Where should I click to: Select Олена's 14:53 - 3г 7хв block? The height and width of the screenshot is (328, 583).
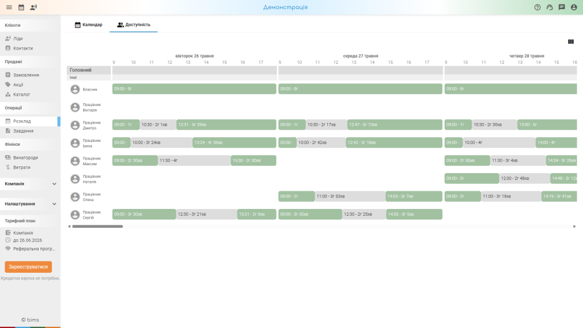coord(414,196)
